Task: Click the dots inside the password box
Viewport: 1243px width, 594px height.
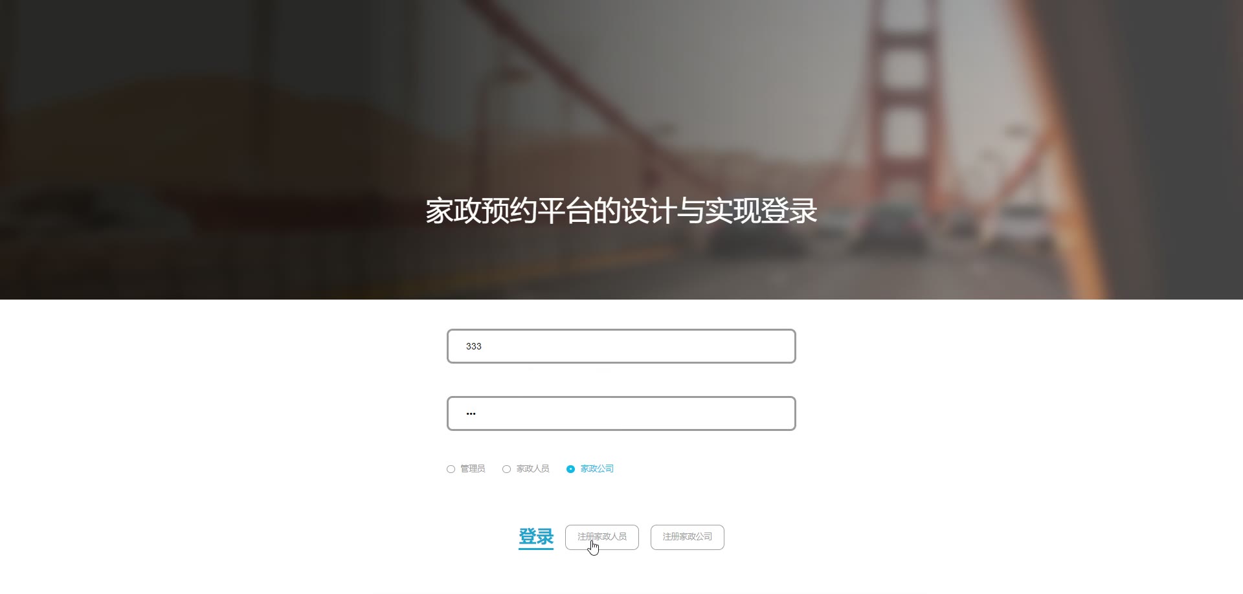Action: (471, 413)
